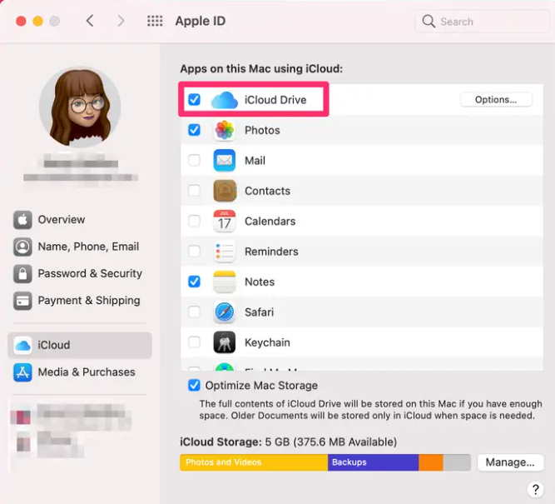
Task: Click the Reminders list icon
Action: click(x=225, y=252)
